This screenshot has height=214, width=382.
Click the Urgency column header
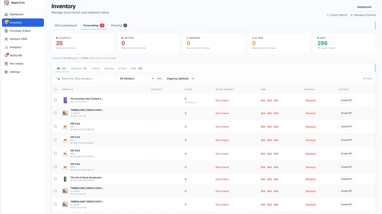pos(309,89)
